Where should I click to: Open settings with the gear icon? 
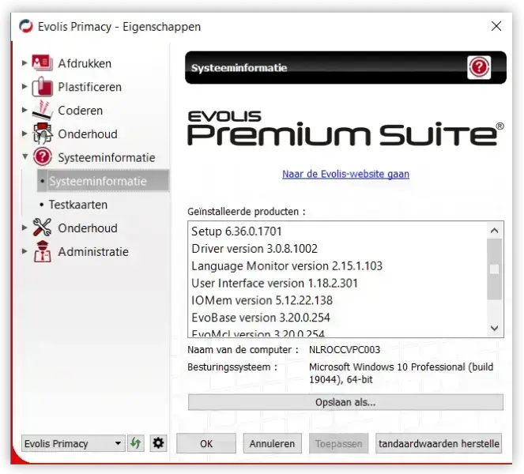click(158, 443)
